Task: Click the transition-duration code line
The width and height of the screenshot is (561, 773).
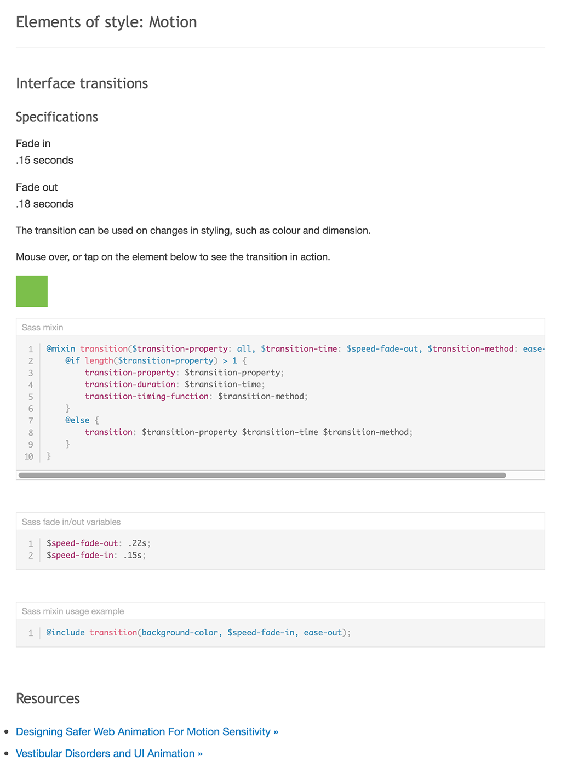Action: 175,384
